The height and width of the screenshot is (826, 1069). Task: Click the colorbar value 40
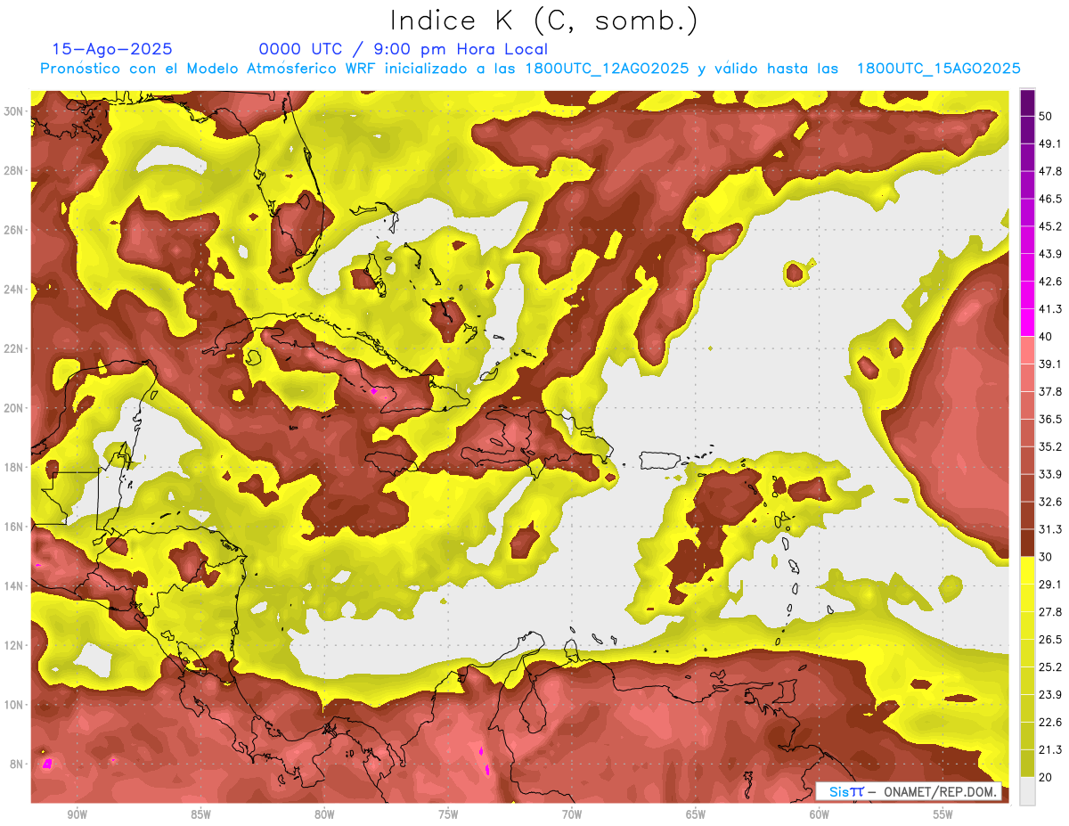[1046, 336]
